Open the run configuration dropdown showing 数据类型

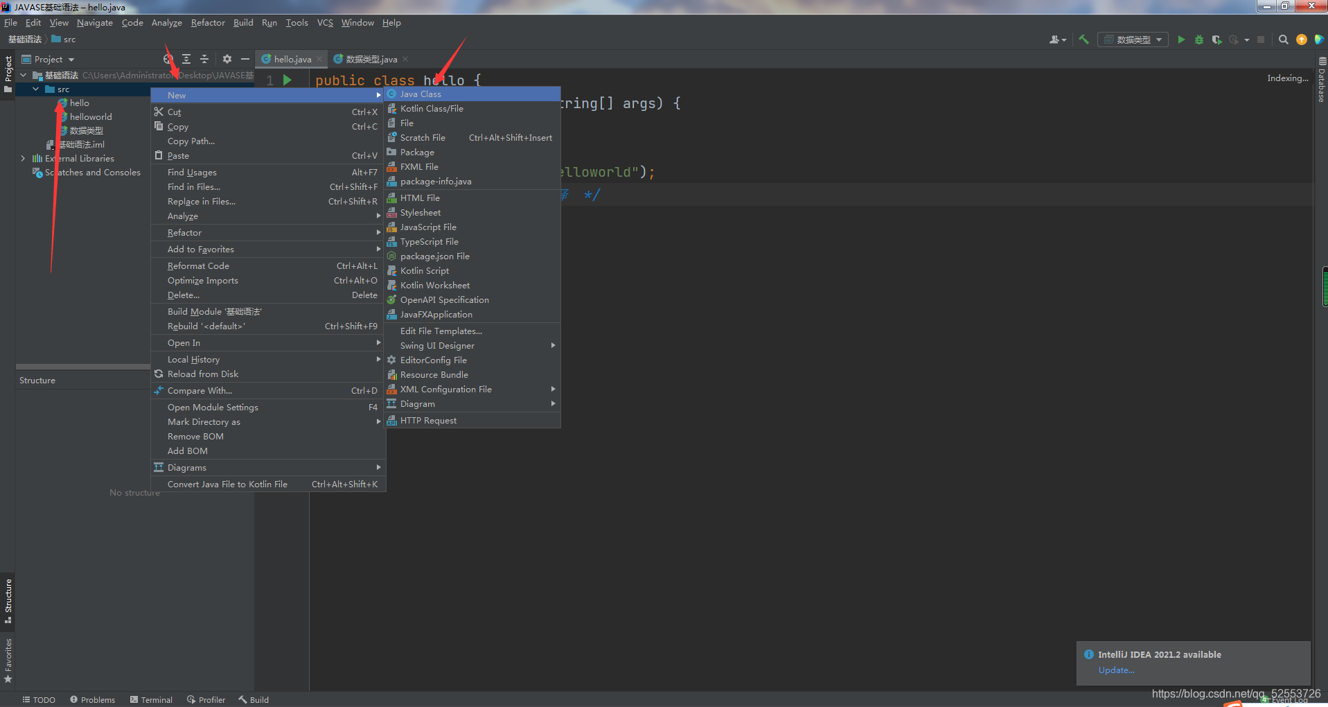pyautogui.click(x=1133, y=40)
